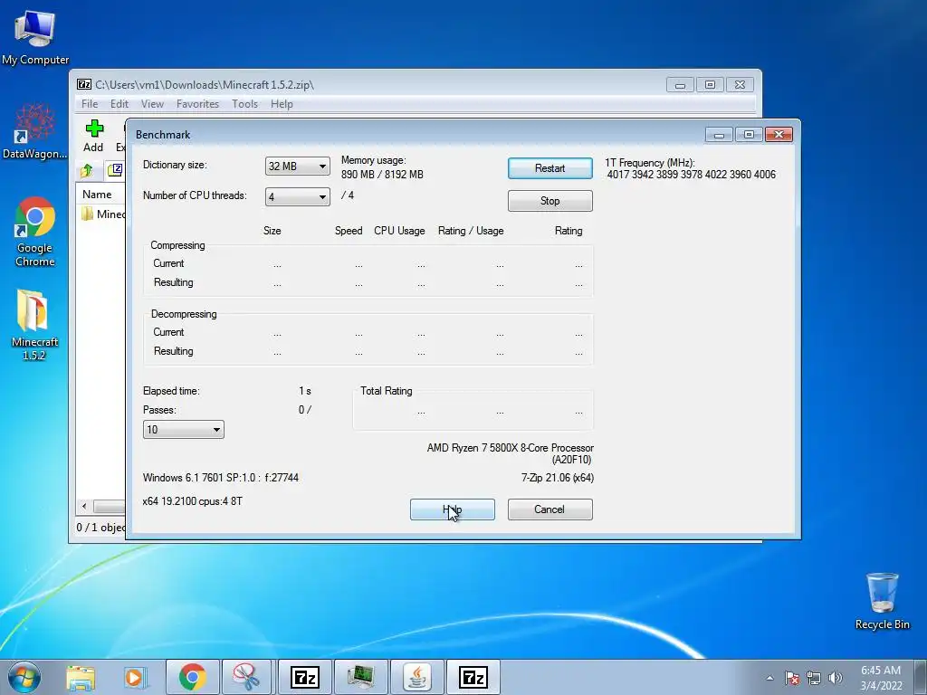Click the '7-Zip 21.06 (x64)' version text
This screenshot has width=927, height=695.
[558, 478]
